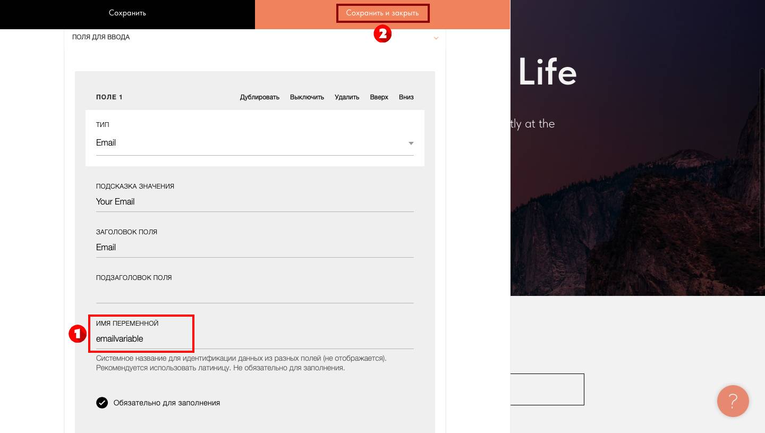
Task: Click 'Дублировать' for Field 1
Action: pyautogui.click(x=259, y=97)
